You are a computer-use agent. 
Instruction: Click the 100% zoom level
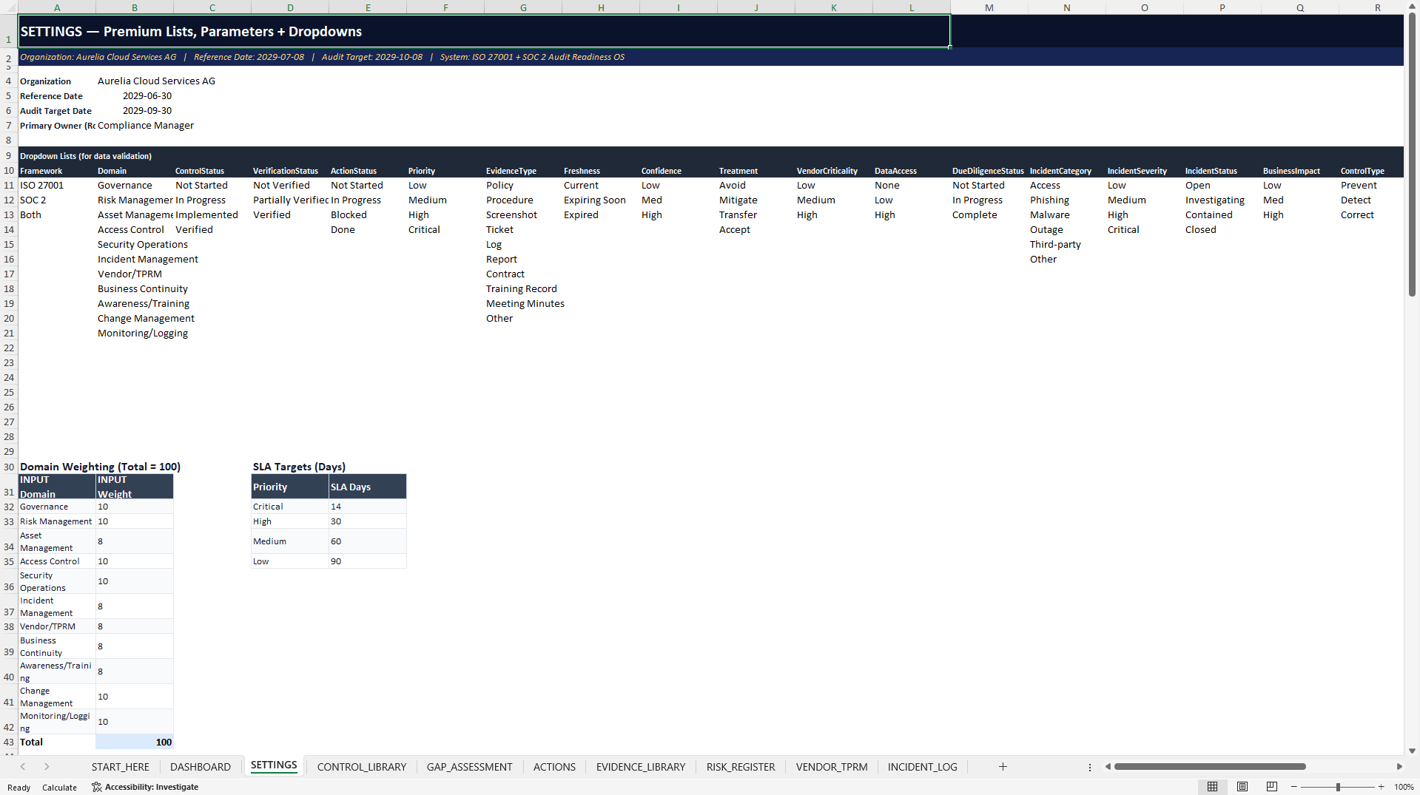click(1404, 787)
